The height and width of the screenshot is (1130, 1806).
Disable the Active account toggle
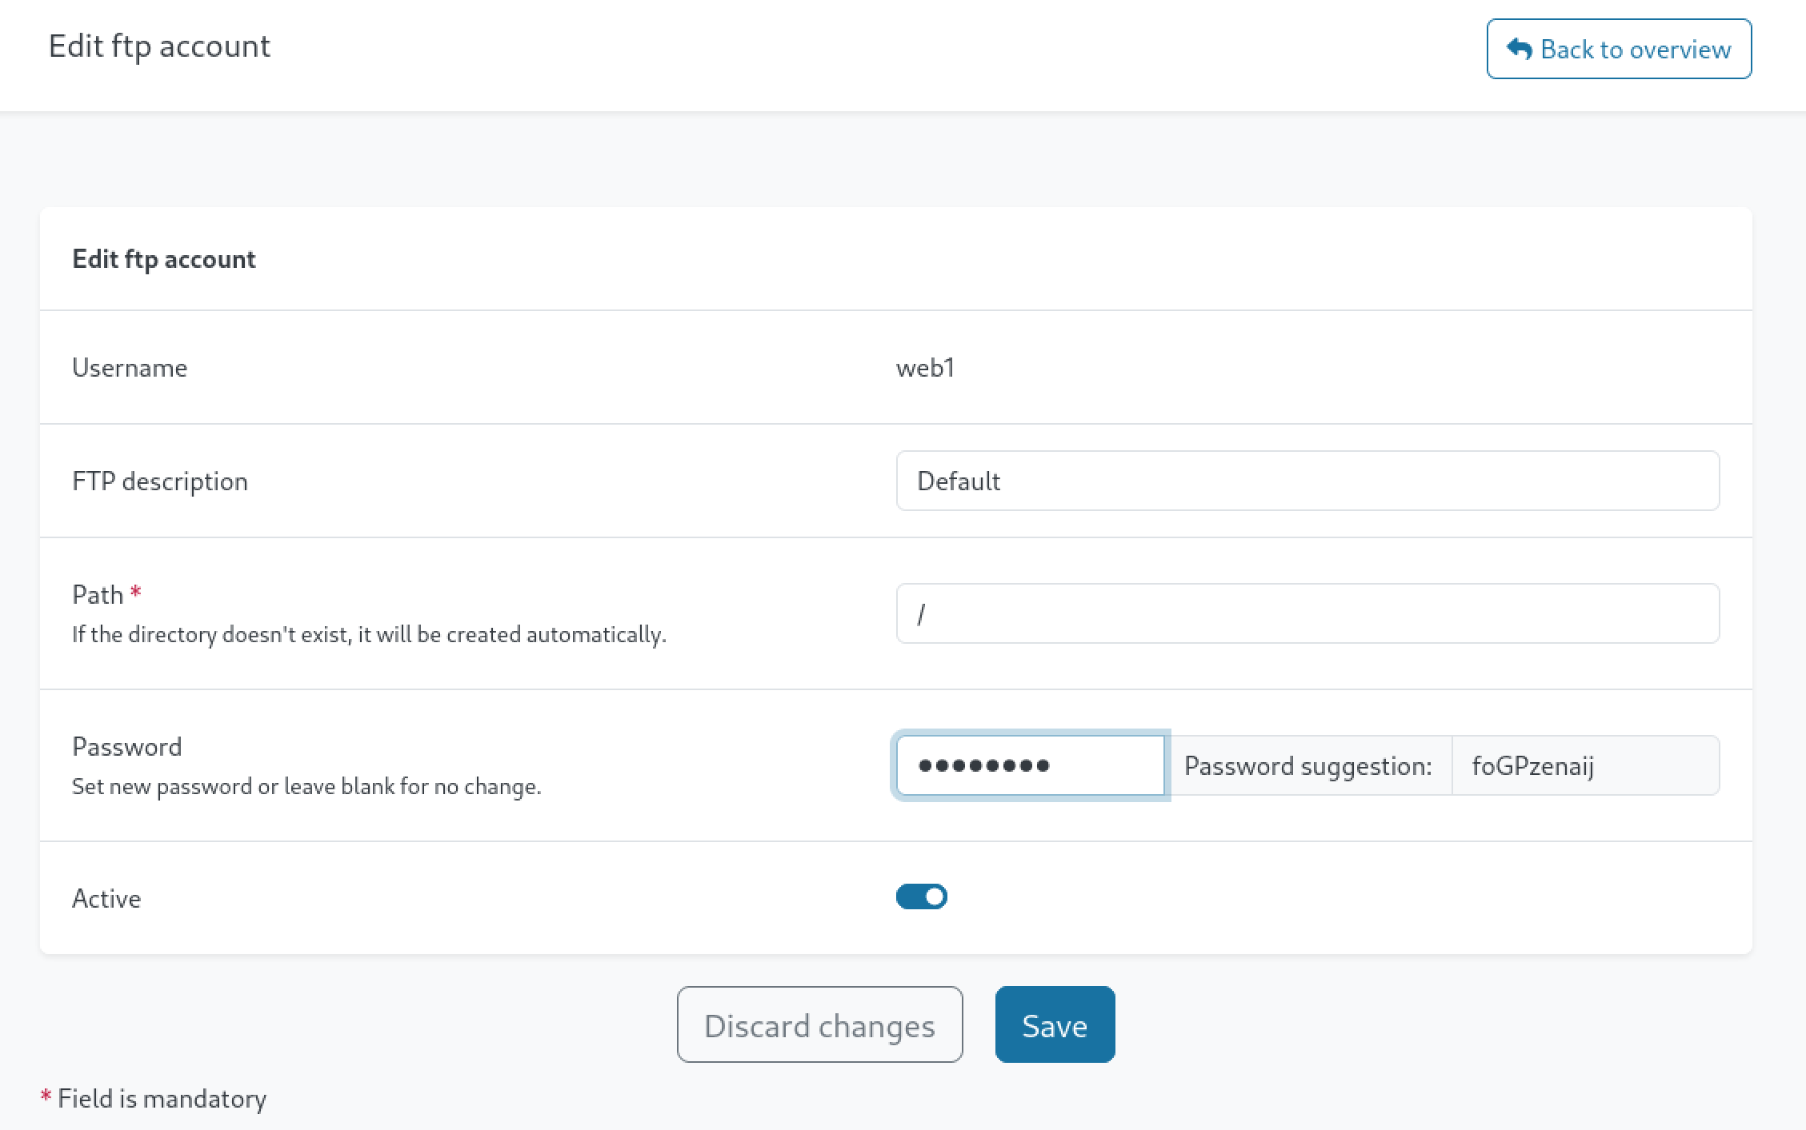[x=921, y=896]
